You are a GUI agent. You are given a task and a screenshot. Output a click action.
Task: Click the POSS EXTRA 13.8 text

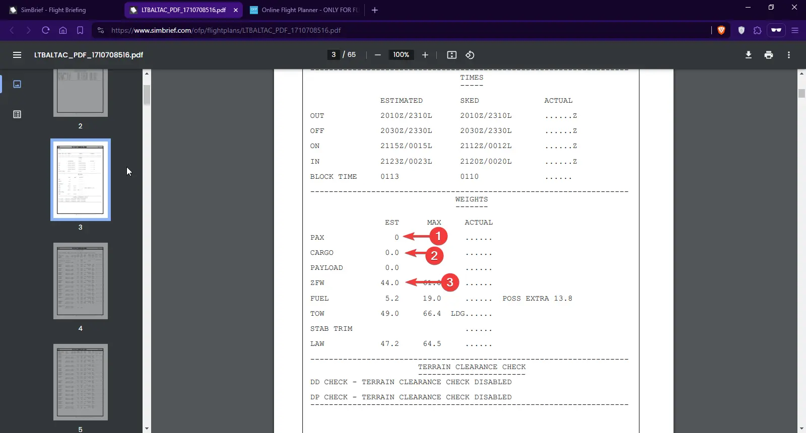[538, 299]
